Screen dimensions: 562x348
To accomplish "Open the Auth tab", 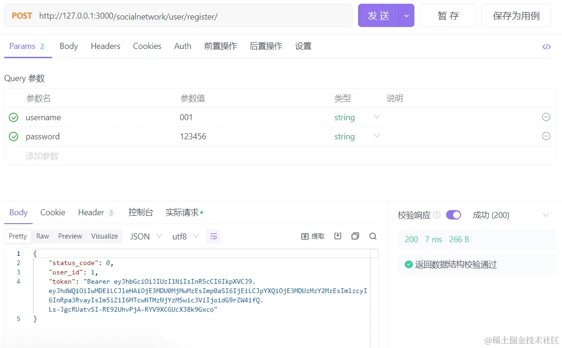I will click(183, 46).
